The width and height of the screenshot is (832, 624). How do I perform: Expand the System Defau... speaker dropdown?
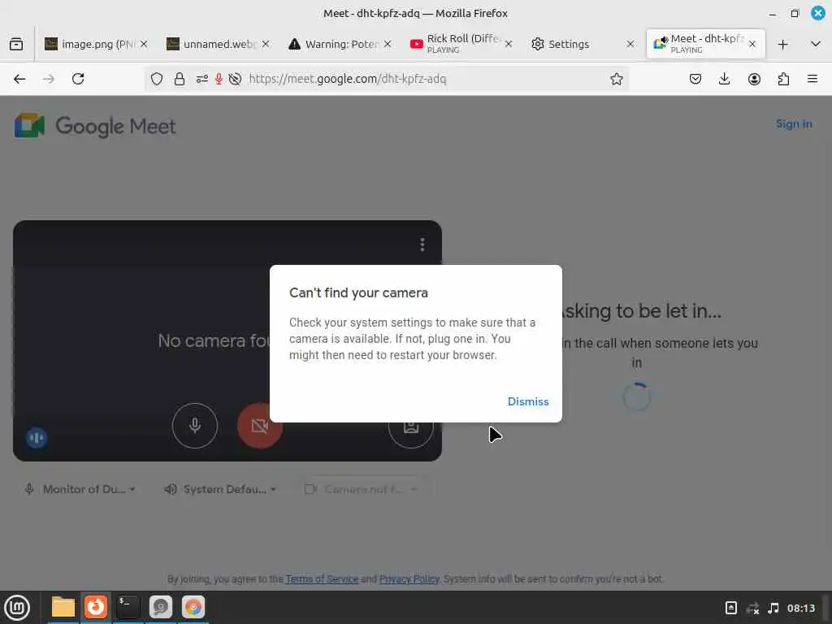pyautogui.click(x=220, y=489)
